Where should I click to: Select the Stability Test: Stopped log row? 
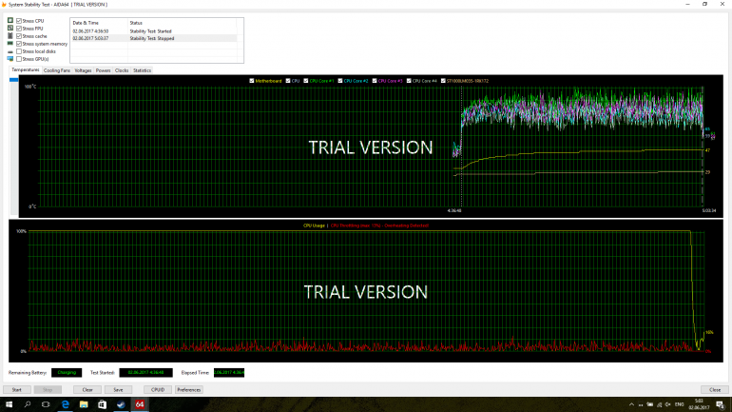(x=154, y=38)
